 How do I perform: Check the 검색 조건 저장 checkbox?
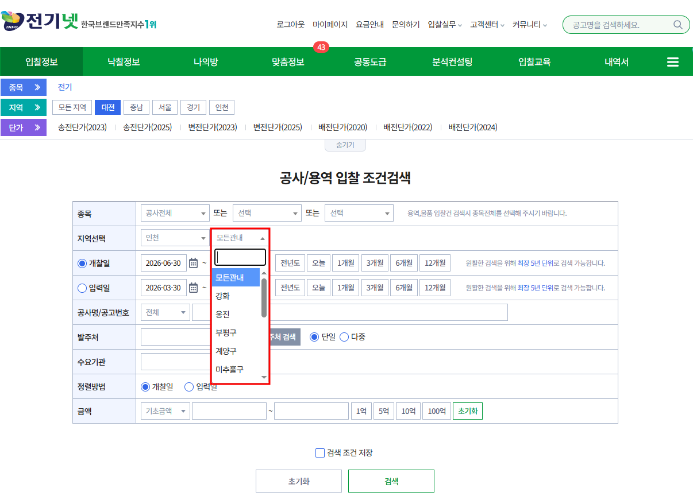320,453
